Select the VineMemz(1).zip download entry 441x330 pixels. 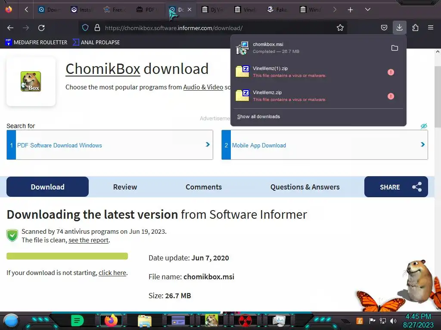[309, 72]
